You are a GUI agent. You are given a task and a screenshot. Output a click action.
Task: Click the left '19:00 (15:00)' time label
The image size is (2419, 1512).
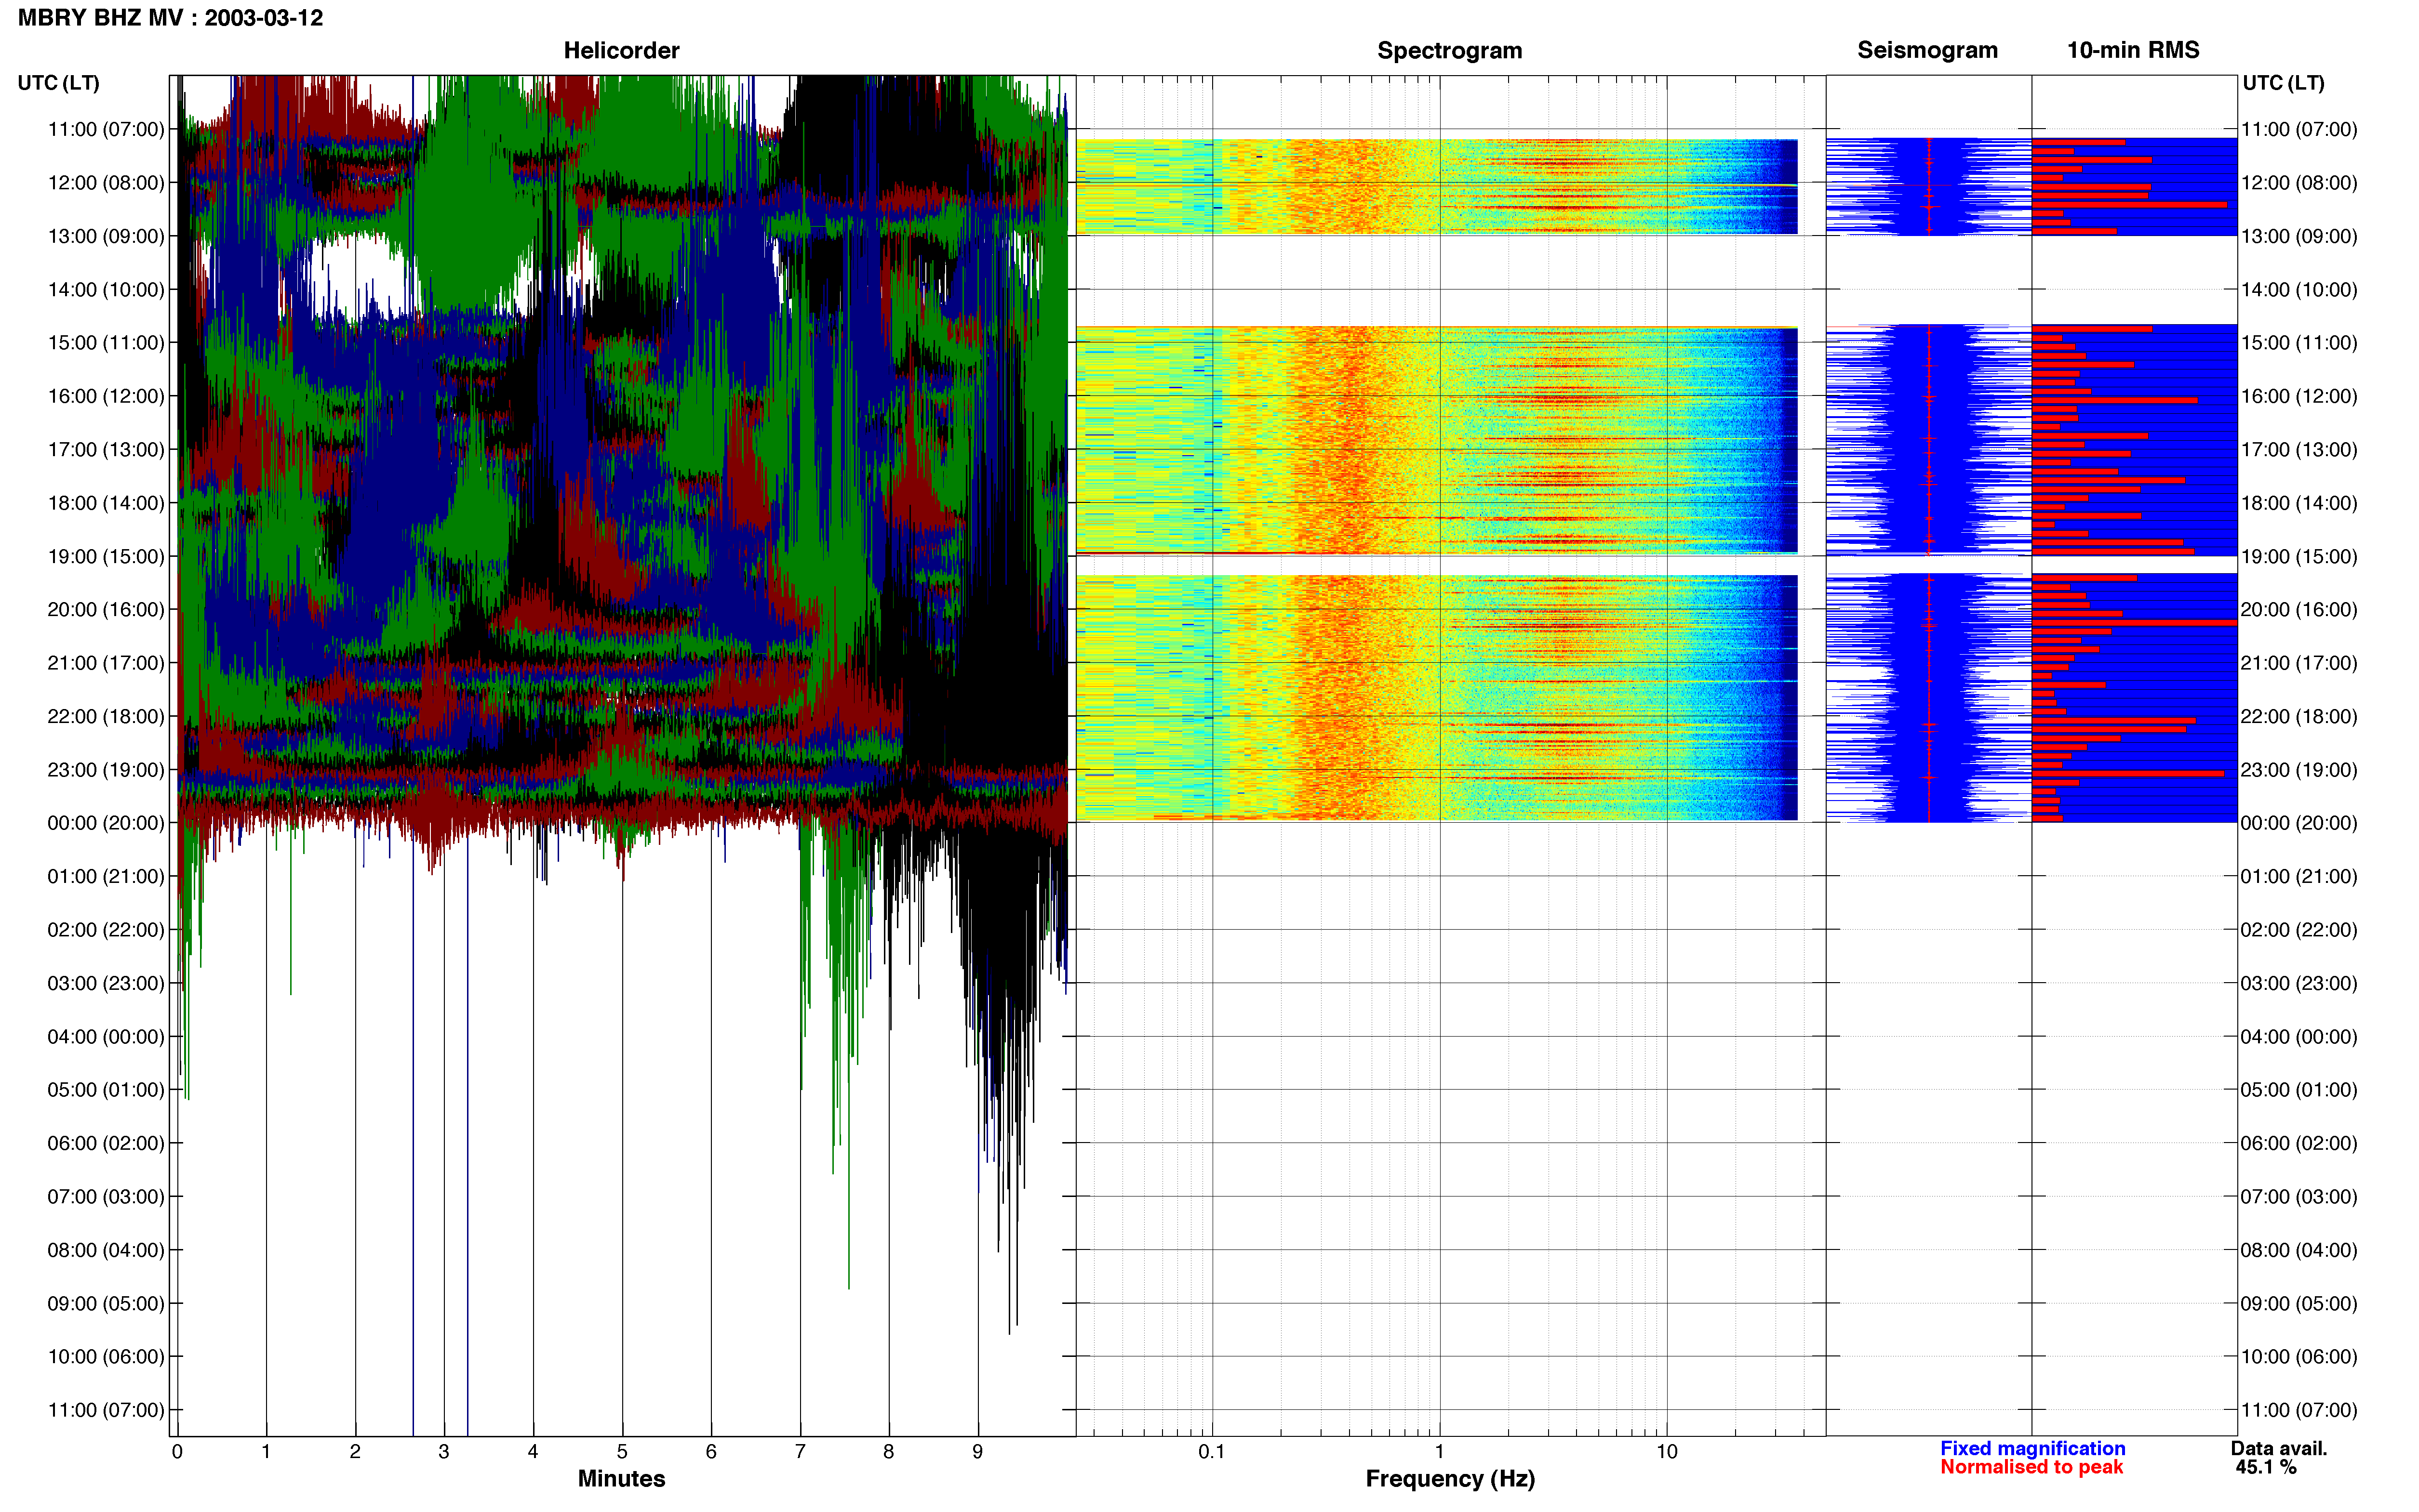[x=106, y=556]
